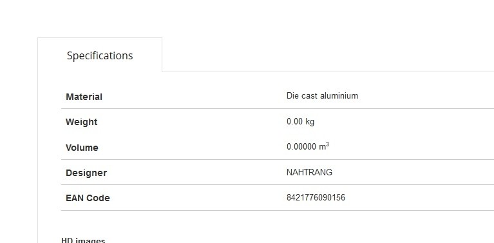Click the HD images heading
The height and width of the screenshot is (243, 494).
tap(83, 241)
